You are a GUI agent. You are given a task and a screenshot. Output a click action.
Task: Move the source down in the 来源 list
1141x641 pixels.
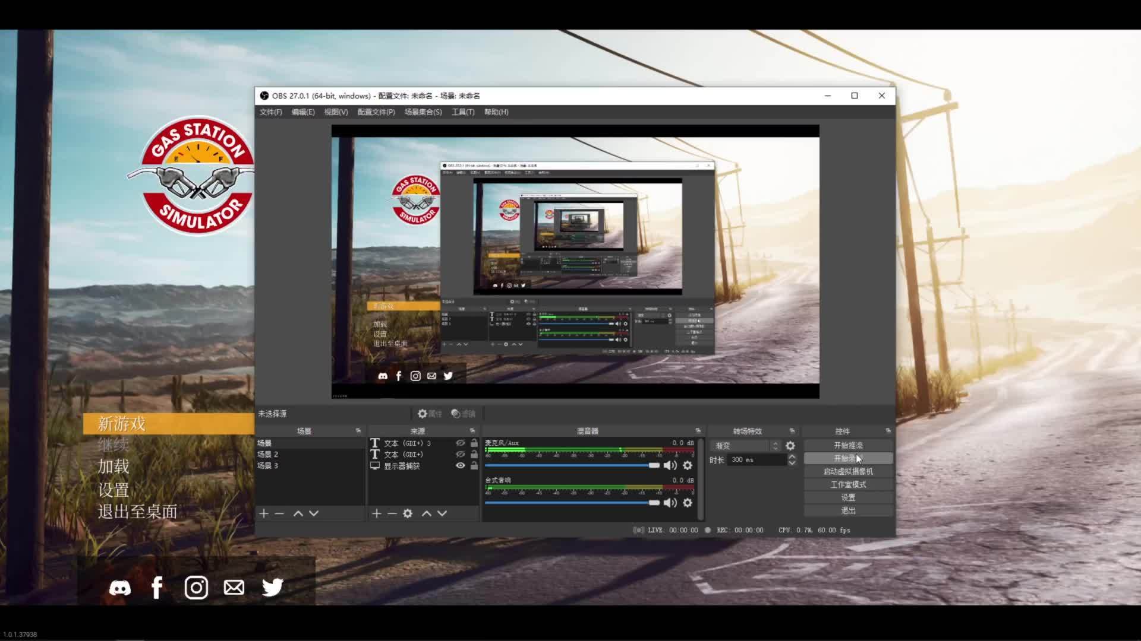(442, 513)
